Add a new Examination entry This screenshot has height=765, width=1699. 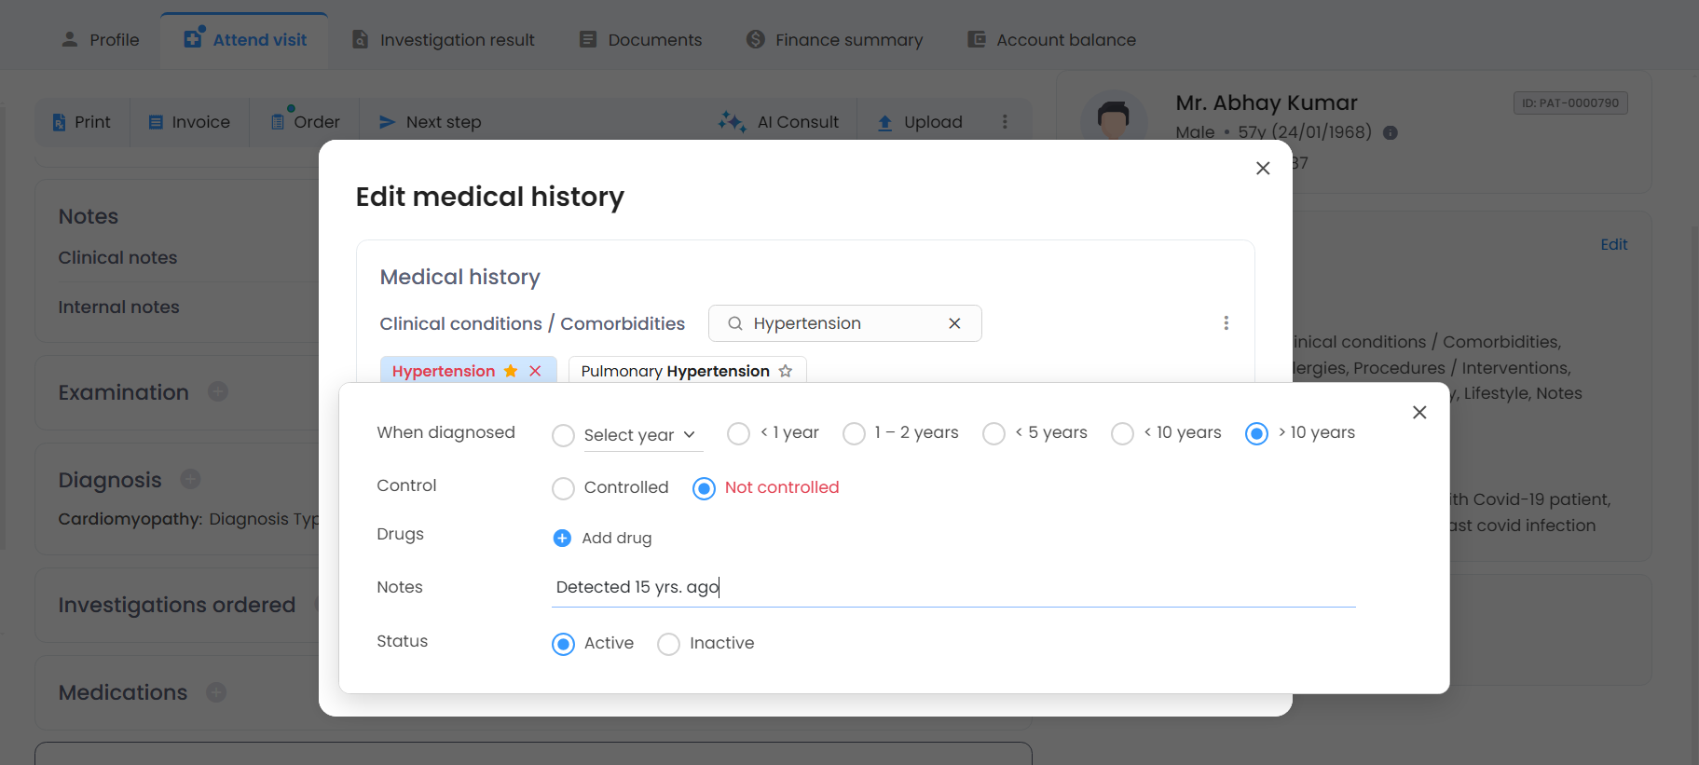click(x=218, y=392)
